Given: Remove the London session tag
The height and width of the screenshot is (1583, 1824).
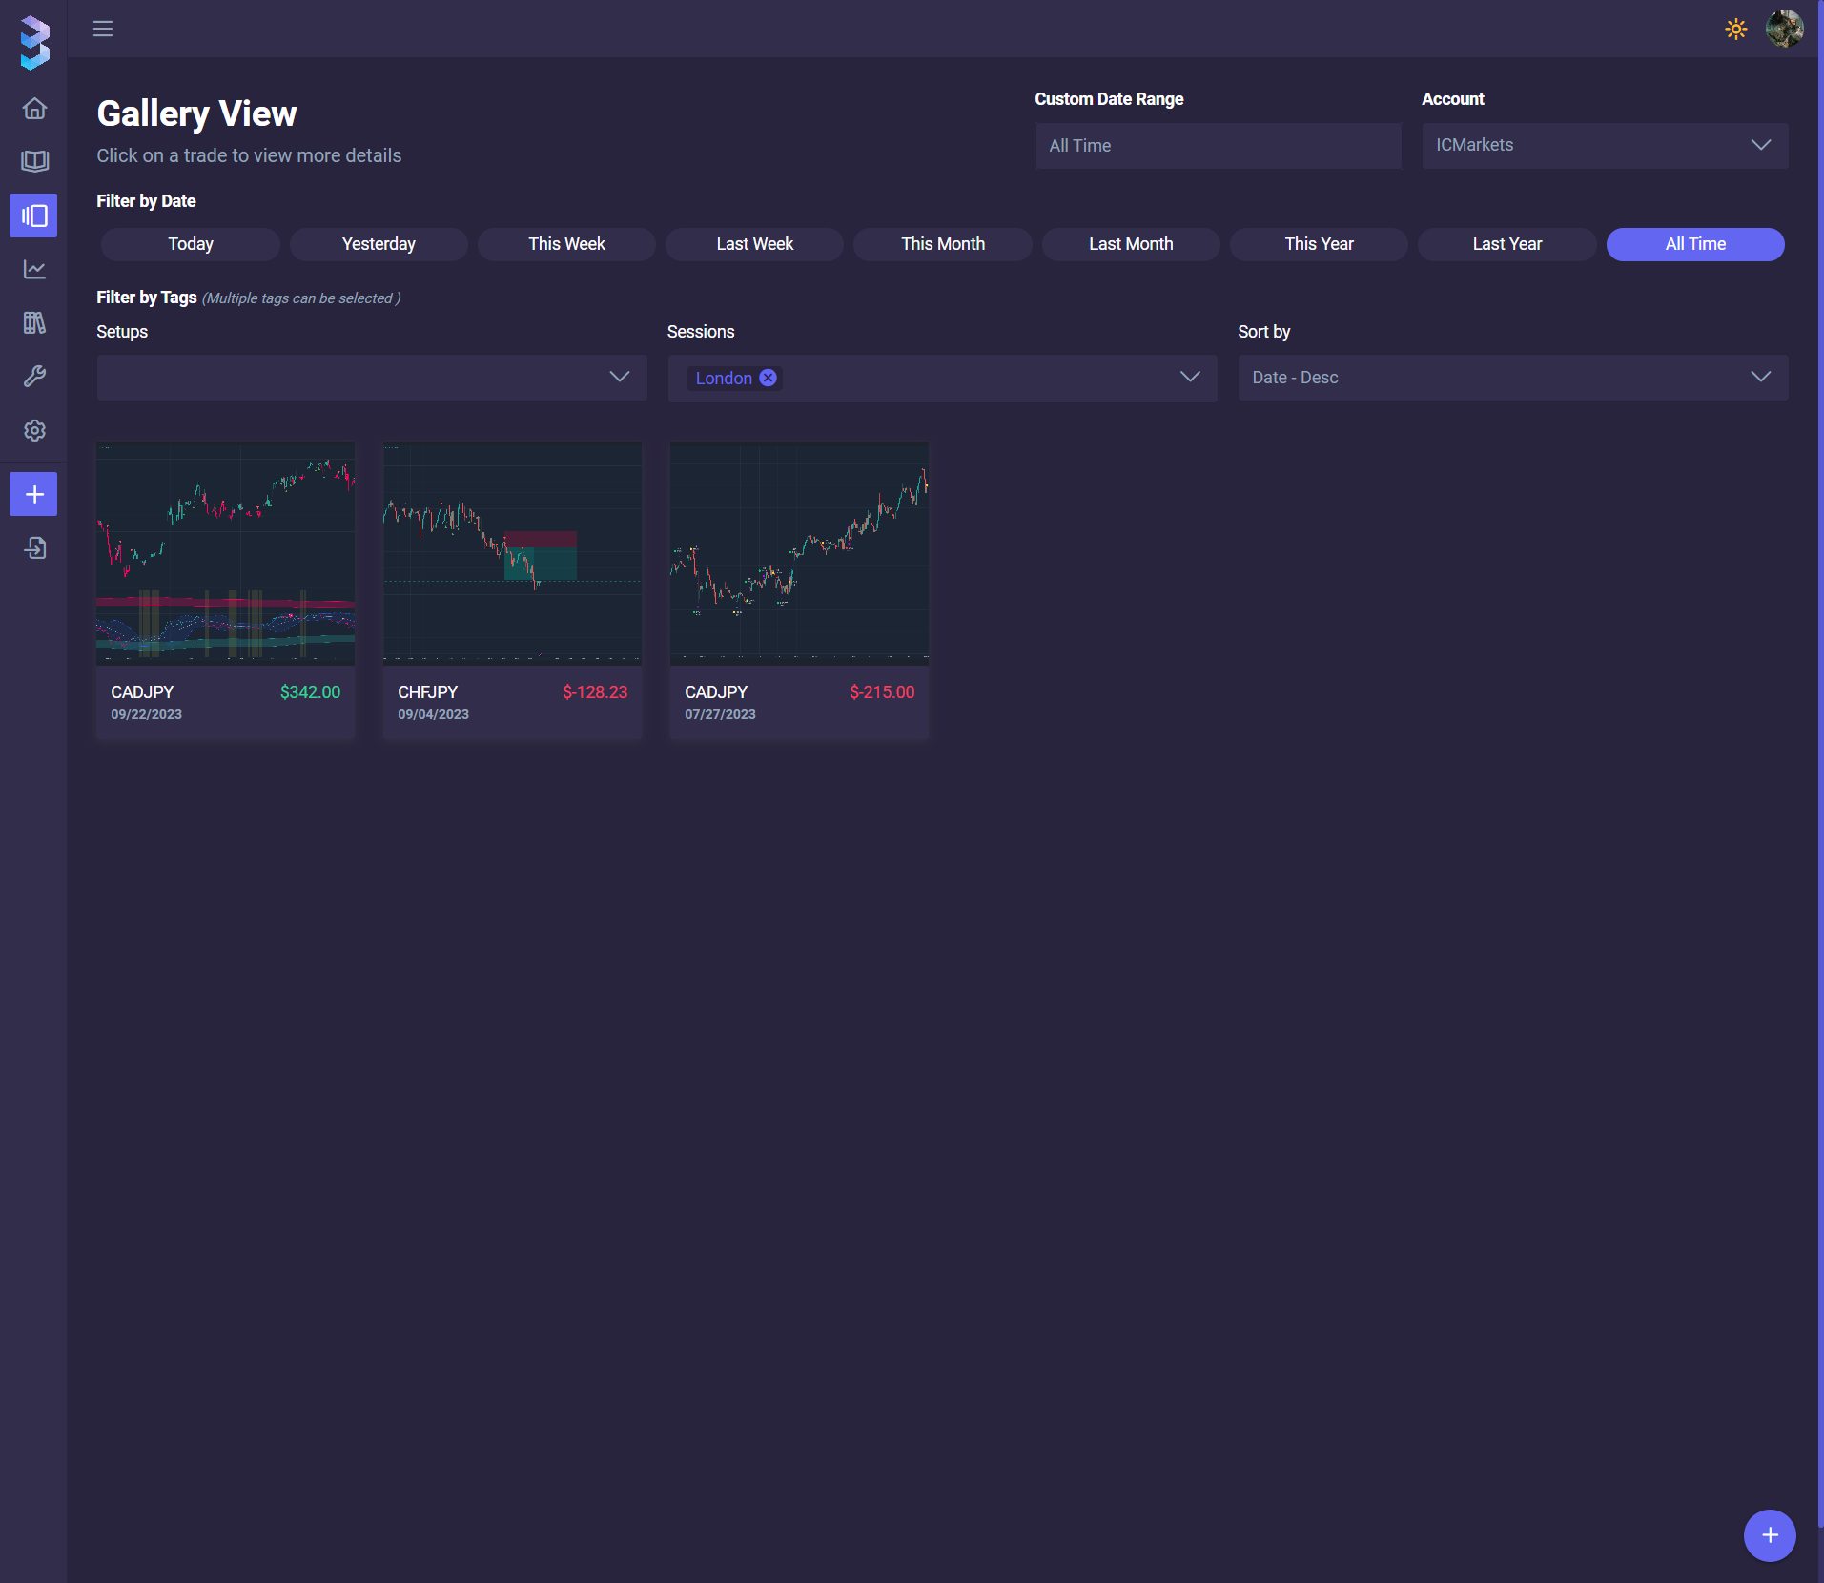Looking at the screenshot, I should (x=768, y=378).
